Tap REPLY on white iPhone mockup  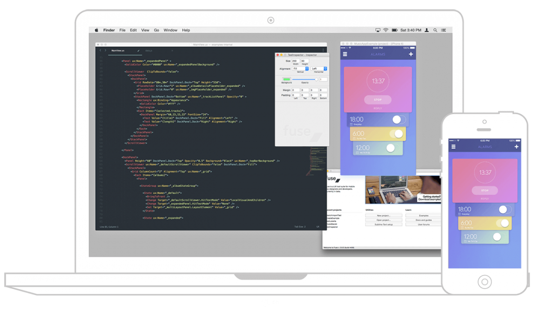click(x=485, y=198)
